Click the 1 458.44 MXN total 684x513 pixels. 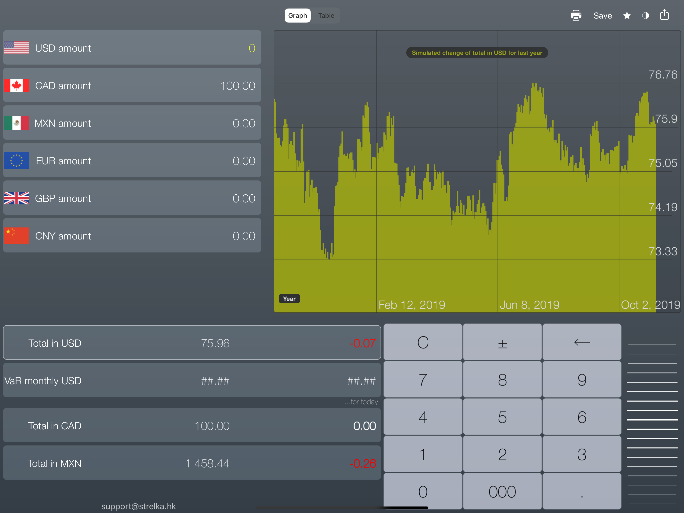coord(207,463)
